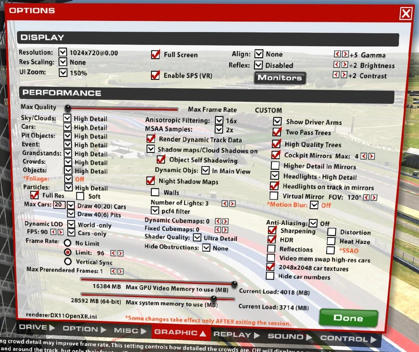Decrease Brightness with left arrow
This screenshot has width=419, height=352.
click(337, 65)
